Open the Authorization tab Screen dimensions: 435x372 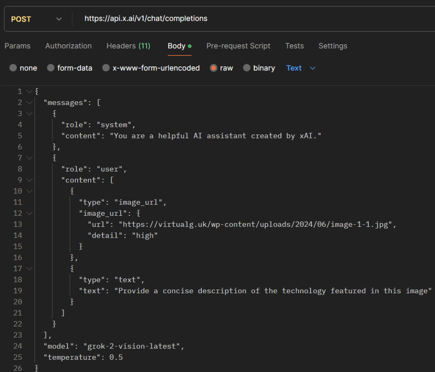(x=68, y=46)
